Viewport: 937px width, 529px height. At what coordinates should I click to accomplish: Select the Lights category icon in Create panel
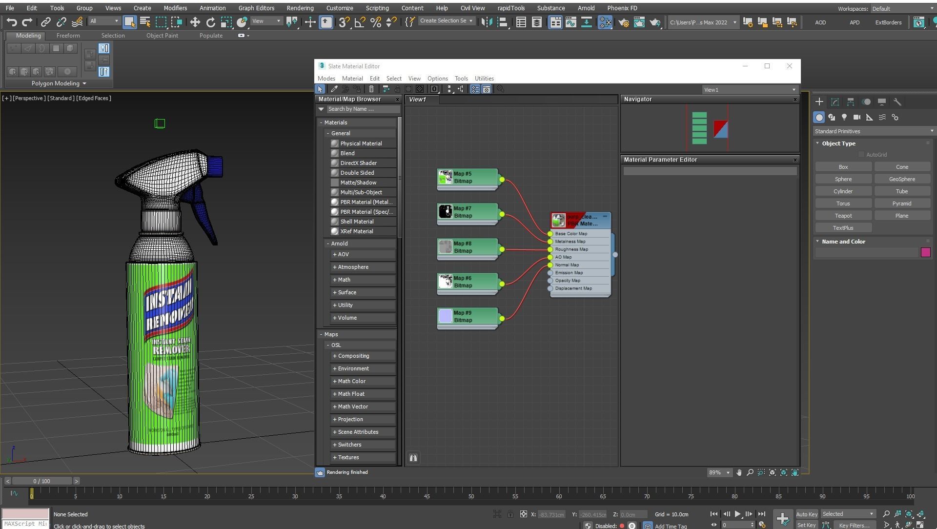pyautogui.click(x=844, y=118)
